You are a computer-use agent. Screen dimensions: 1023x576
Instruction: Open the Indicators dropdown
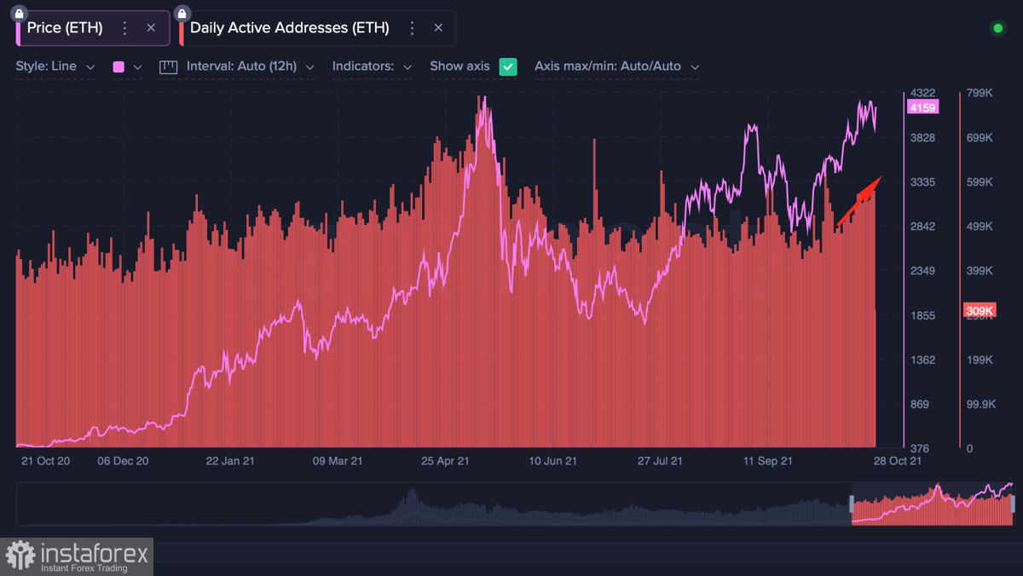tap(373, 66)
